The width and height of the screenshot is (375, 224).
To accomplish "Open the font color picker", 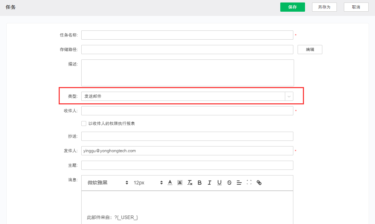I will tap(170, 182).
